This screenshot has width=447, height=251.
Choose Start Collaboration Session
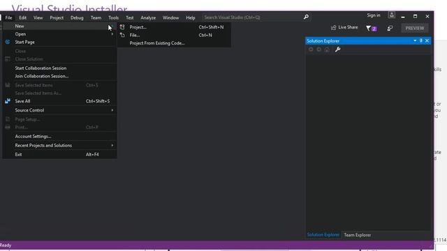59,68
